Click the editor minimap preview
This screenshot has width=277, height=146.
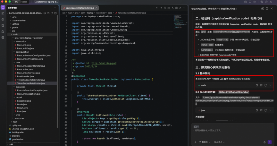coord(180,22)
